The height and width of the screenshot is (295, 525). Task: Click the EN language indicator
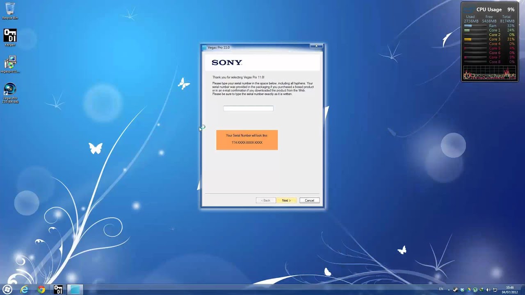point(441,289)
